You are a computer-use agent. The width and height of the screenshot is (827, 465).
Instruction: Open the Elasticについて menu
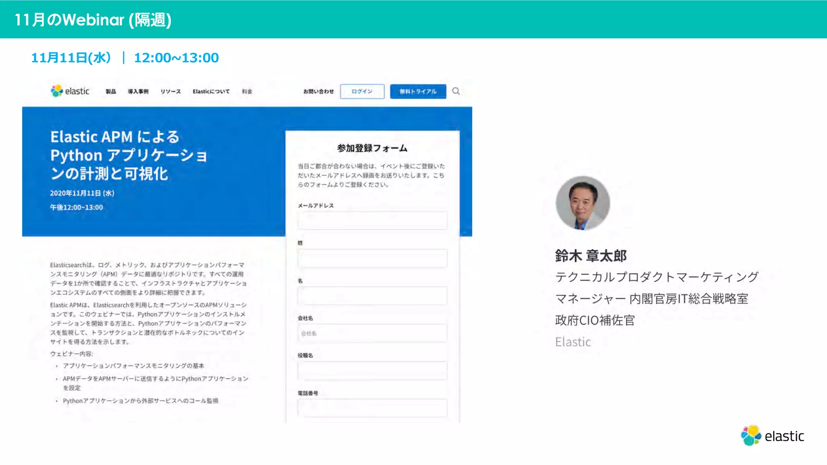tap(211, 92)
